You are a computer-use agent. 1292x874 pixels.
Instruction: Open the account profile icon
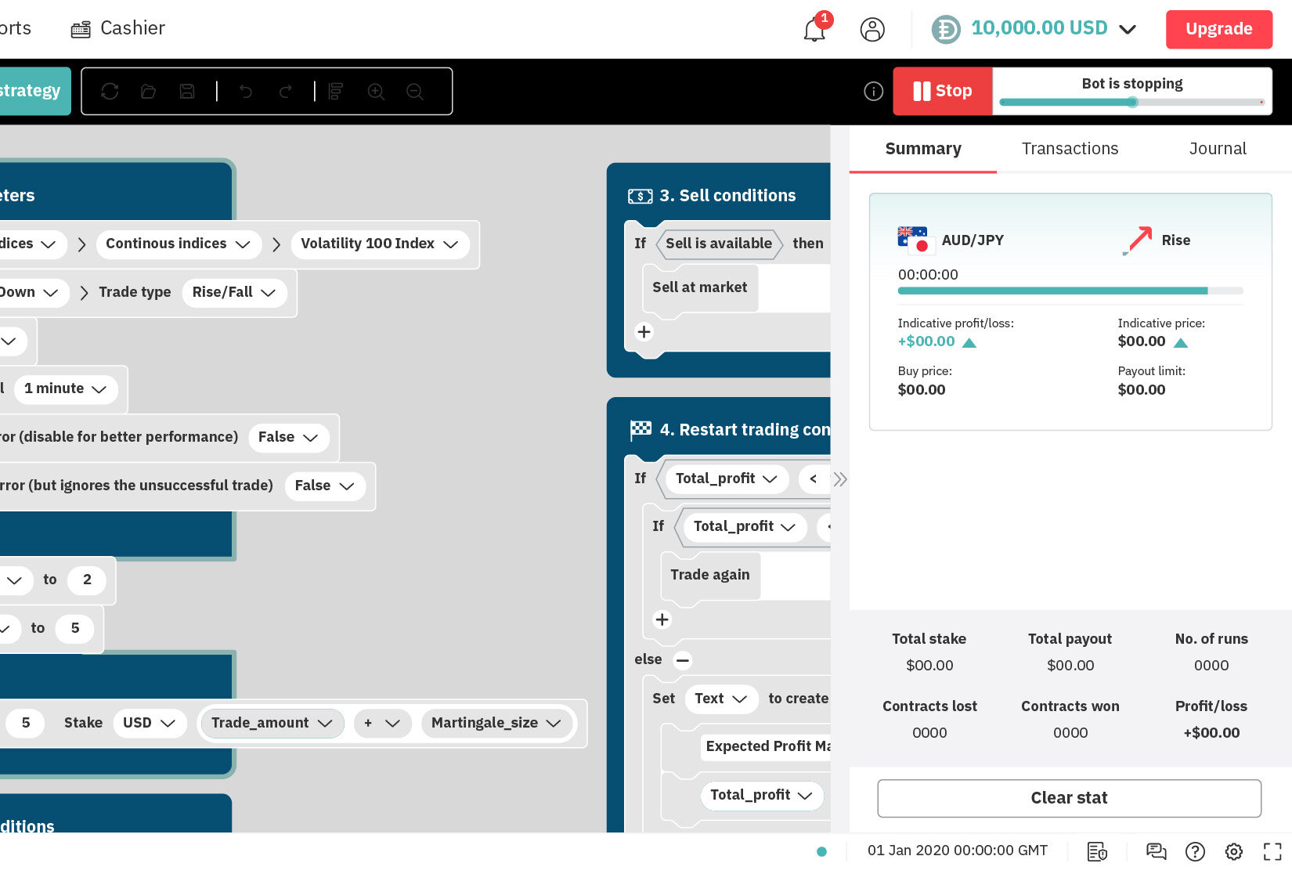click(872, 29)
